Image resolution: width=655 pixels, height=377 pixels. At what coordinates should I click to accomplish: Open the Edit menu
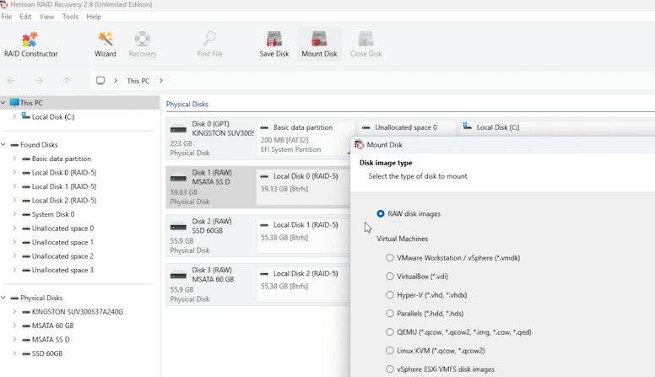pyautogui.click(x=25, y=17)
